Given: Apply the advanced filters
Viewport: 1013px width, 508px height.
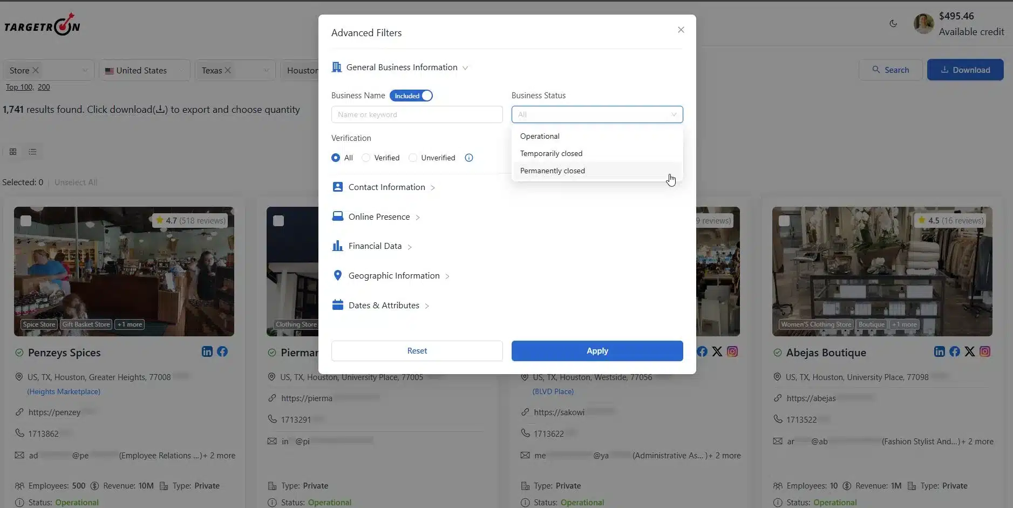Looking at the screenshot, I should [597, 351].
